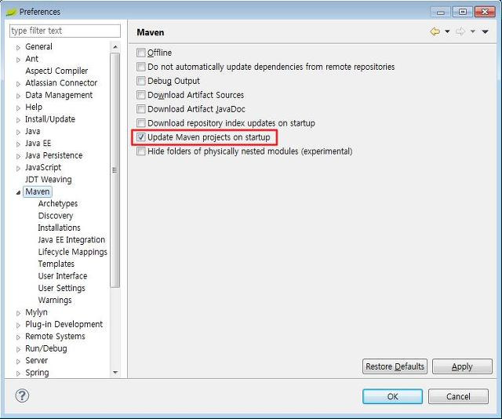Viewport: 502px width, 419px height.
Task: Click the forward navigation arrow icon
Action: pos(460,31)
